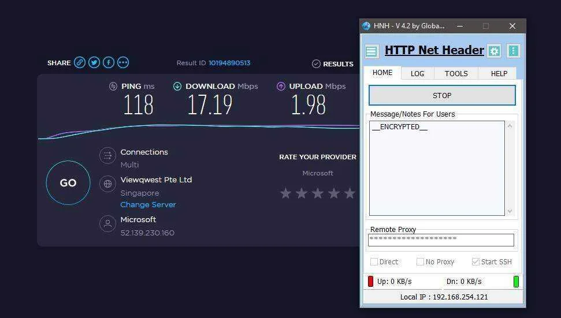Click the upload arrow icon
Screen dimensions: 561x318
coord(281,86)
